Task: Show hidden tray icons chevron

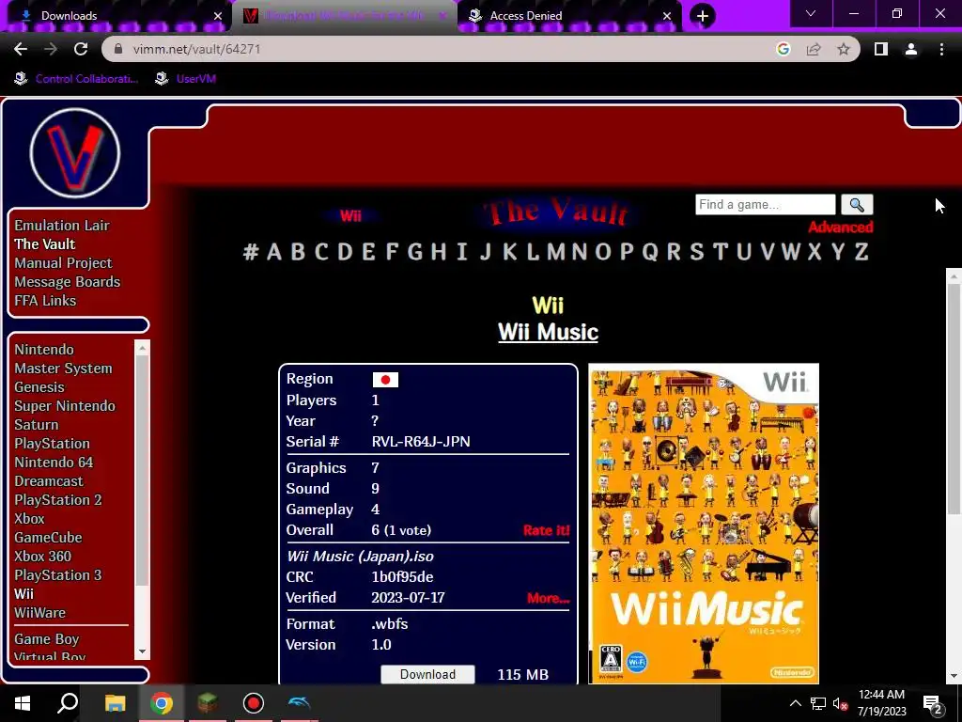Action: click(x=795, y=703)
